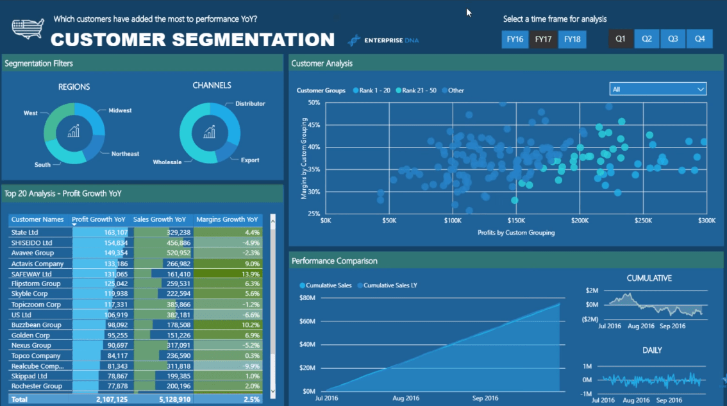Screen dimensions: 727x406
Task: Select the FY17 time frame
Action: click(544, 39)
